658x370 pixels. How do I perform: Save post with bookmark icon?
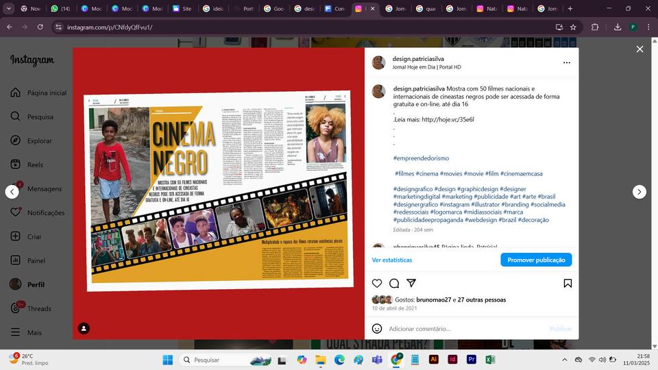tap(568, 283)
